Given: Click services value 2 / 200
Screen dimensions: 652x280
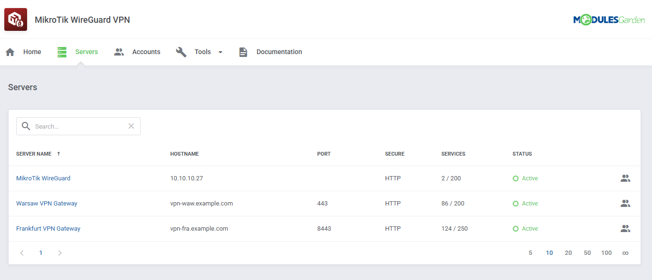Looking at the screenshot, I should point(451,178).
